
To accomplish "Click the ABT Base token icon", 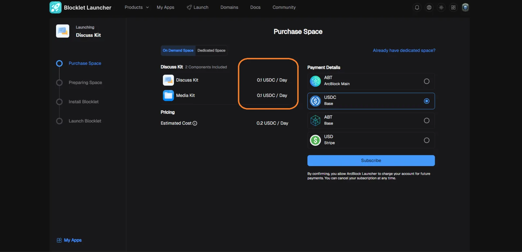I will point(315,121).
